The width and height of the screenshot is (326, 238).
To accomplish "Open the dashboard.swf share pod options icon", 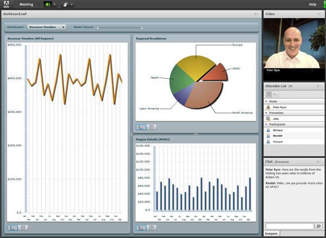I will [x=256, y=14].
